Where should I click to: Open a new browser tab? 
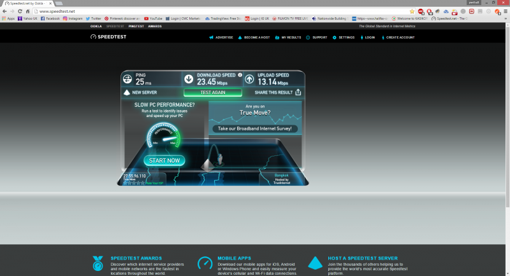(x=59, y=3)
